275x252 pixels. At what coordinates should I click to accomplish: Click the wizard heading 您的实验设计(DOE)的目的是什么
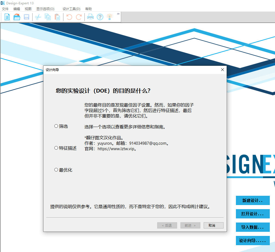pos(103,91)
